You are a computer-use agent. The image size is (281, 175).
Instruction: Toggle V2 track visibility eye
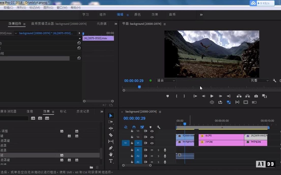(x=152, y=137)
